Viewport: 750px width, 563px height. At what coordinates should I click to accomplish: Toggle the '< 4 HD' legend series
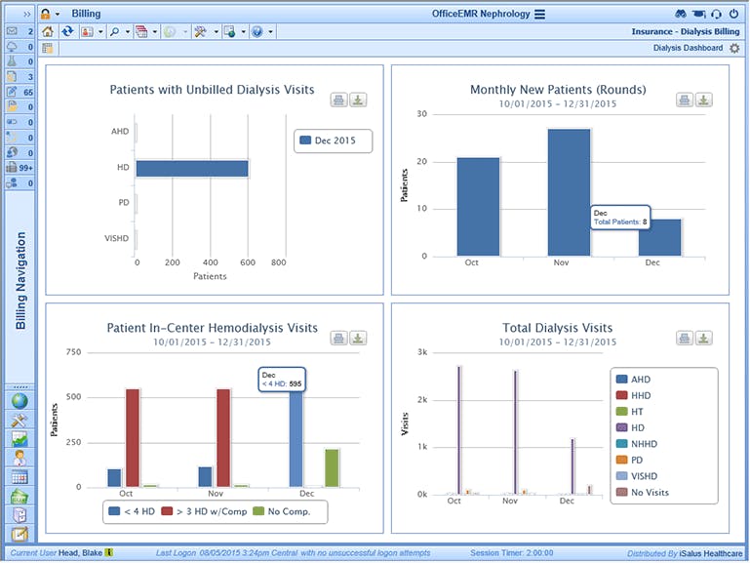[x=132, y=511]
